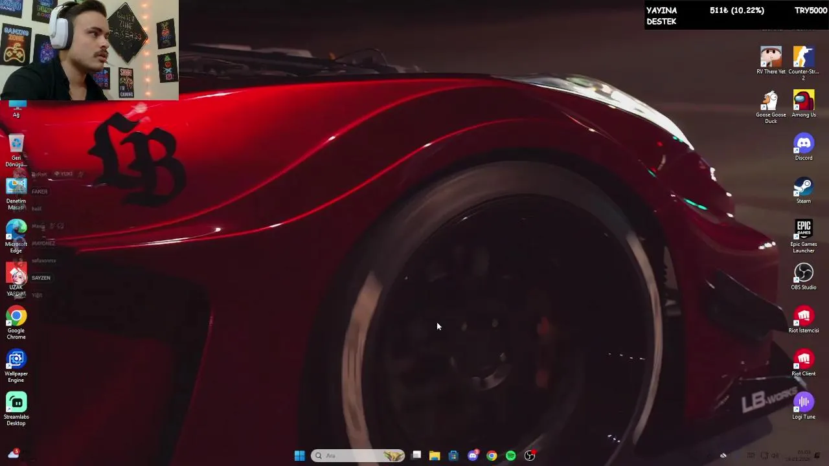829x466 pixels.
Task: Launch OBS Studio desktop shortcut
Action: click(804, 277)
